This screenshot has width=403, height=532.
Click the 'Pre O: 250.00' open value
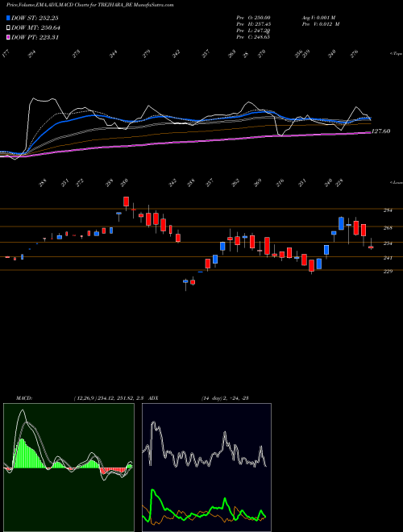tap(253, 17)
